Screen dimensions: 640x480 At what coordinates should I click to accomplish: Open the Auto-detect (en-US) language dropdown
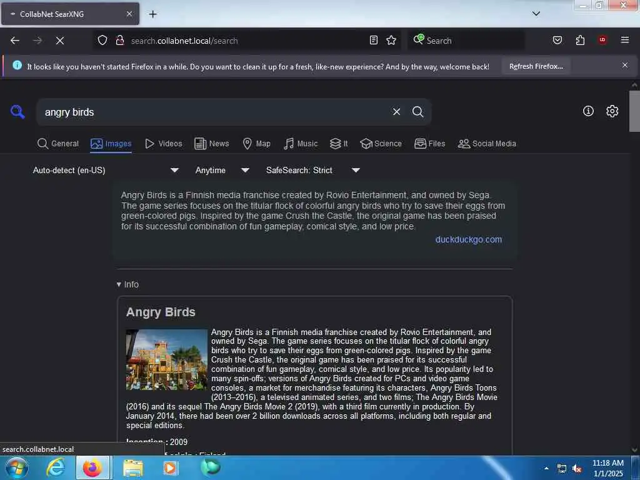coord(106,170)
